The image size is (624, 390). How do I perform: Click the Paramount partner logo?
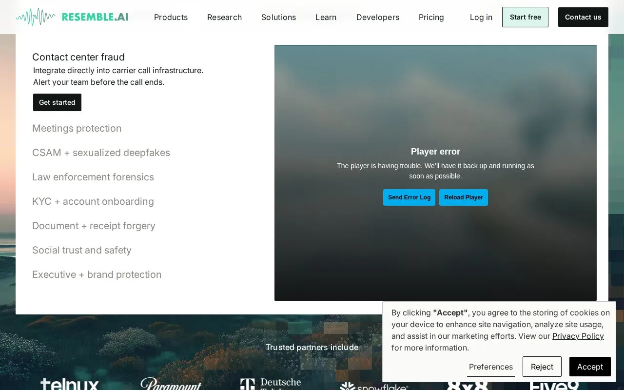[171, 384]
